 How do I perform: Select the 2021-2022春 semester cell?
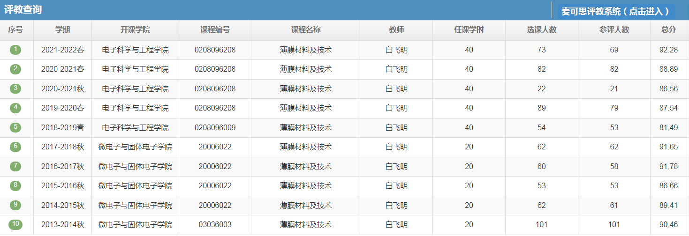(x=62, y=50)
